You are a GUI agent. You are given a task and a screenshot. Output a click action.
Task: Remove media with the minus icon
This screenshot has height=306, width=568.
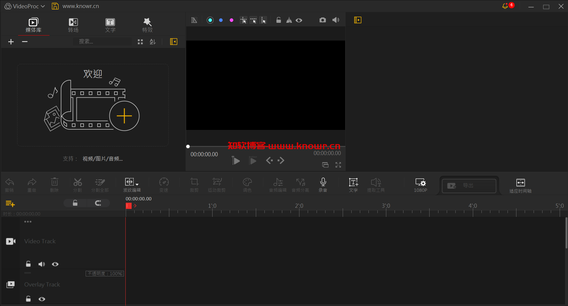25,42
